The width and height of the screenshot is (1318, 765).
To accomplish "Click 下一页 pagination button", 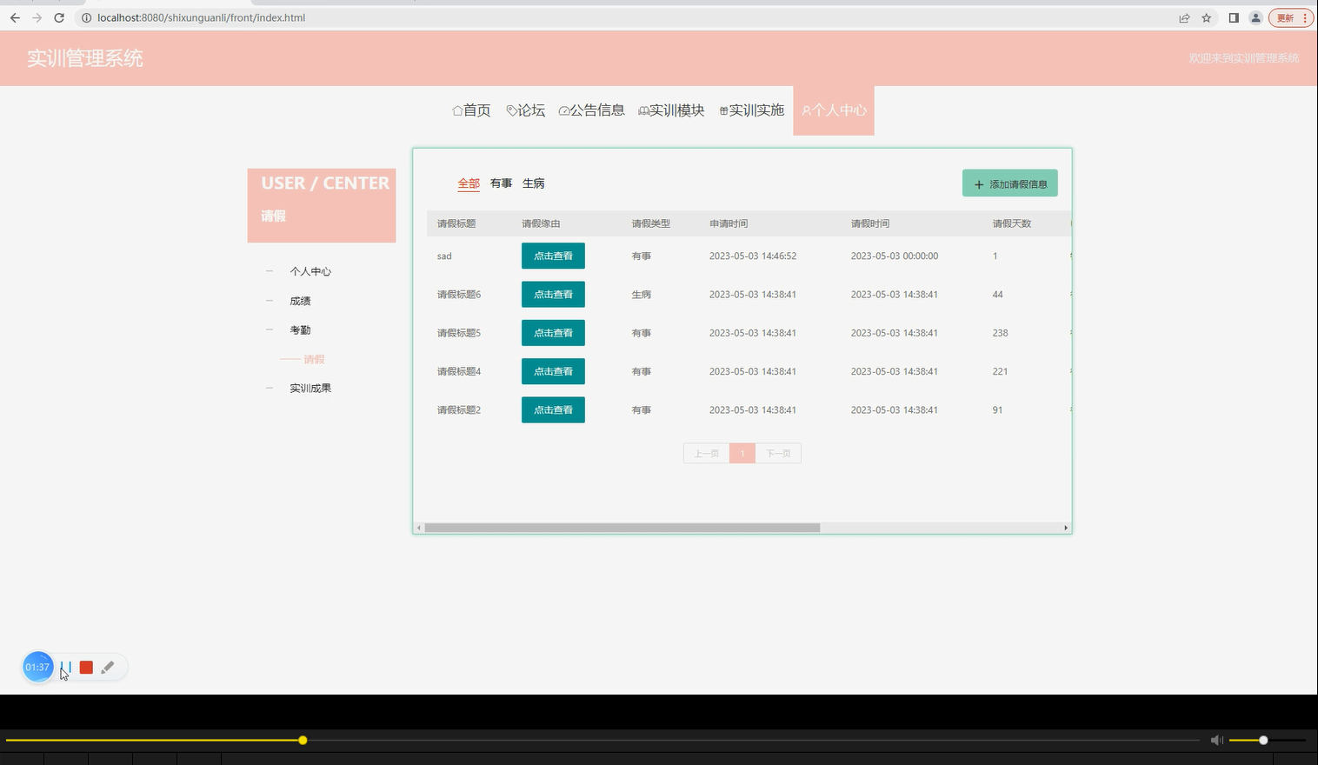I will click(778, 453).
